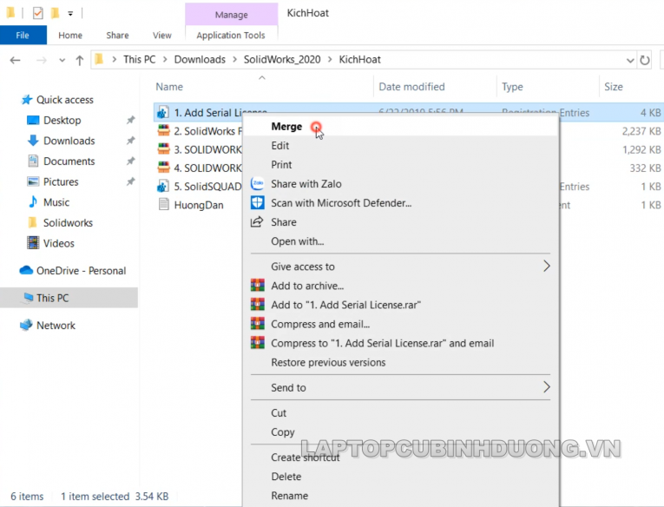This screenshot has width=664, height=507.
Task: Click the Microsoft Defender shield icon
Action: 258,202
